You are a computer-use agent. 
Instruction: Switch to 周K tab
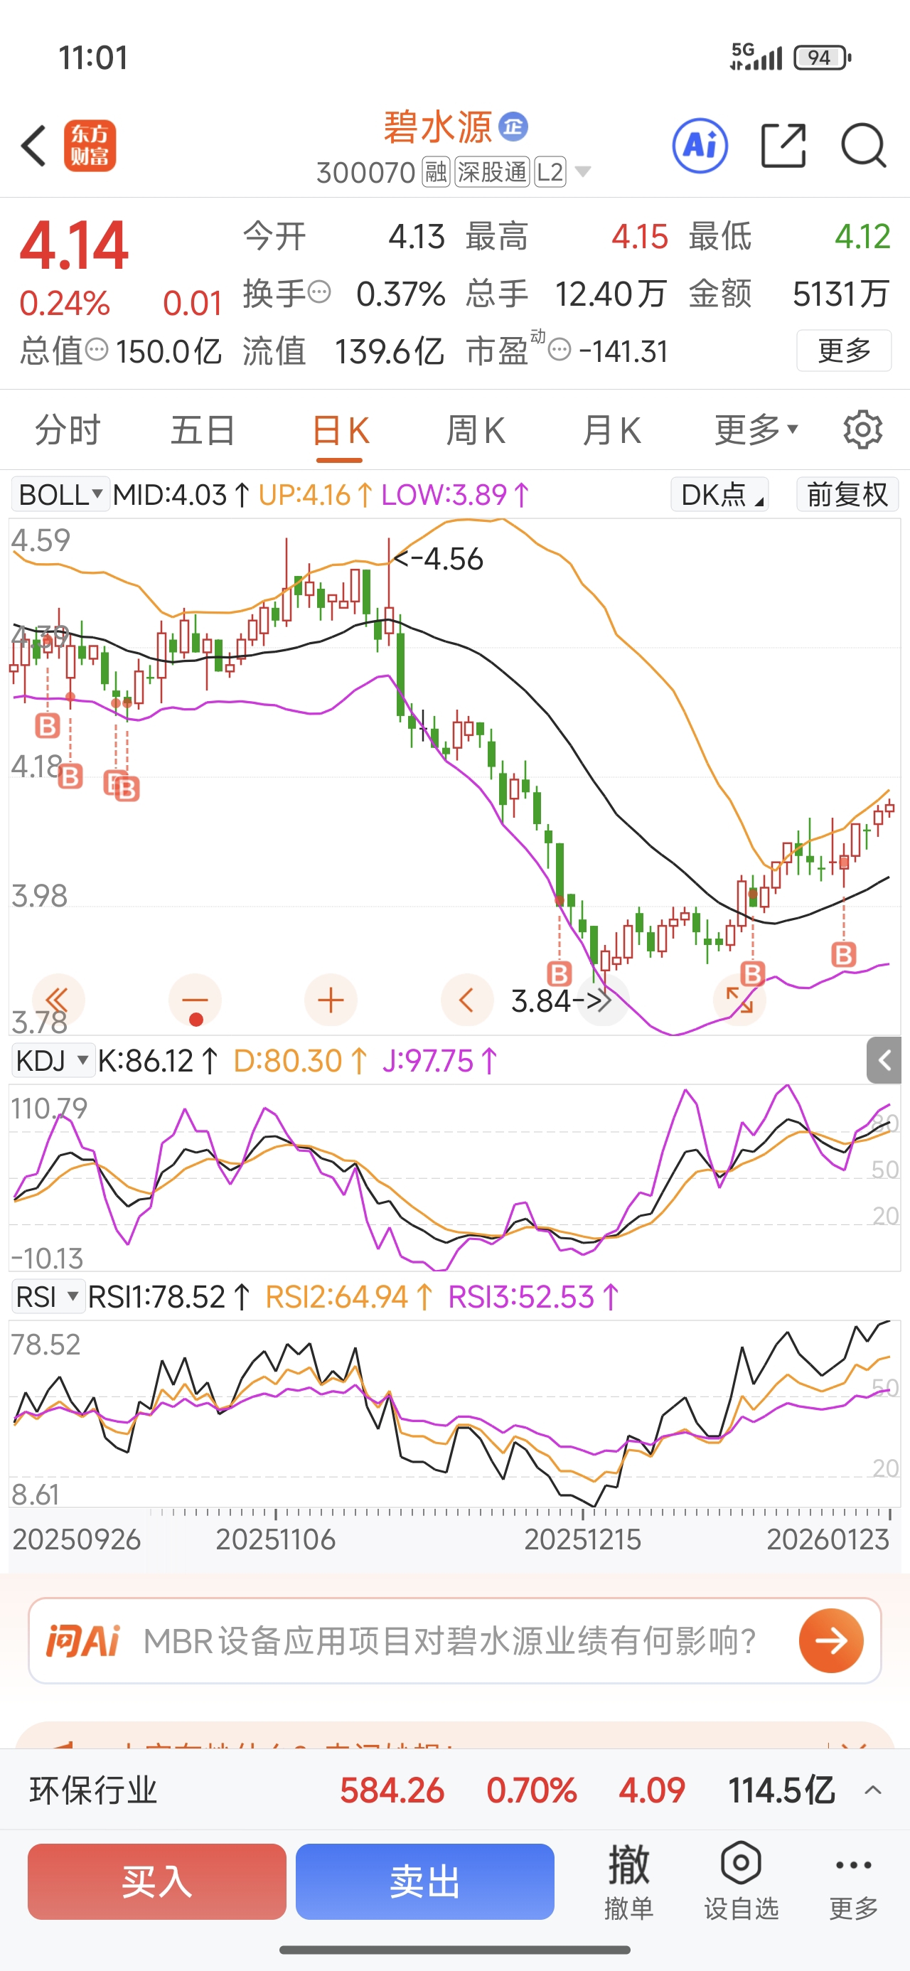[x=476, y=430]
